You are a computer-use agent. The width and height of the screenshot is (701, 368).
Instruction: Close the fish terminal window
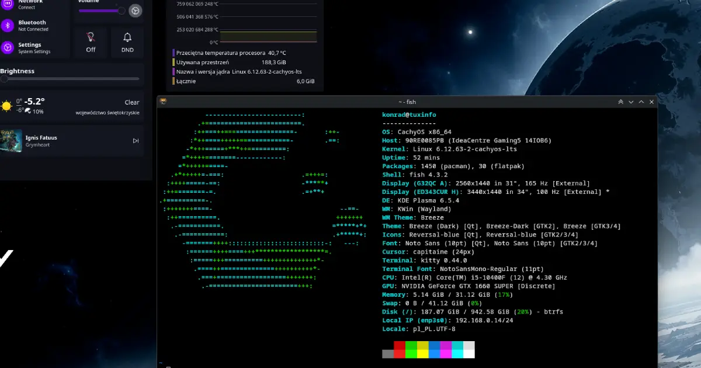coord(651,102)
